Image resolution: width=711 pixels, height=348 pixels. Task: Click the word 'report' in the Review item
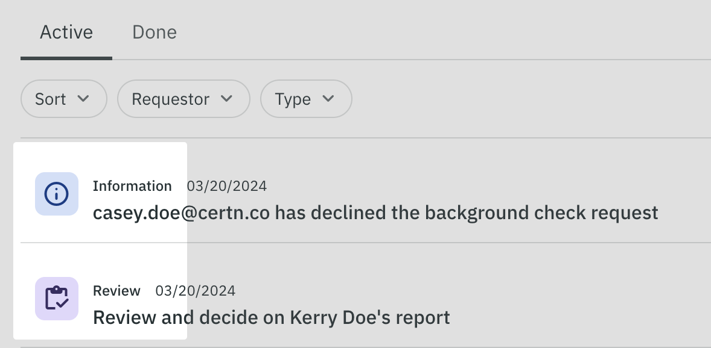point(427,317)
